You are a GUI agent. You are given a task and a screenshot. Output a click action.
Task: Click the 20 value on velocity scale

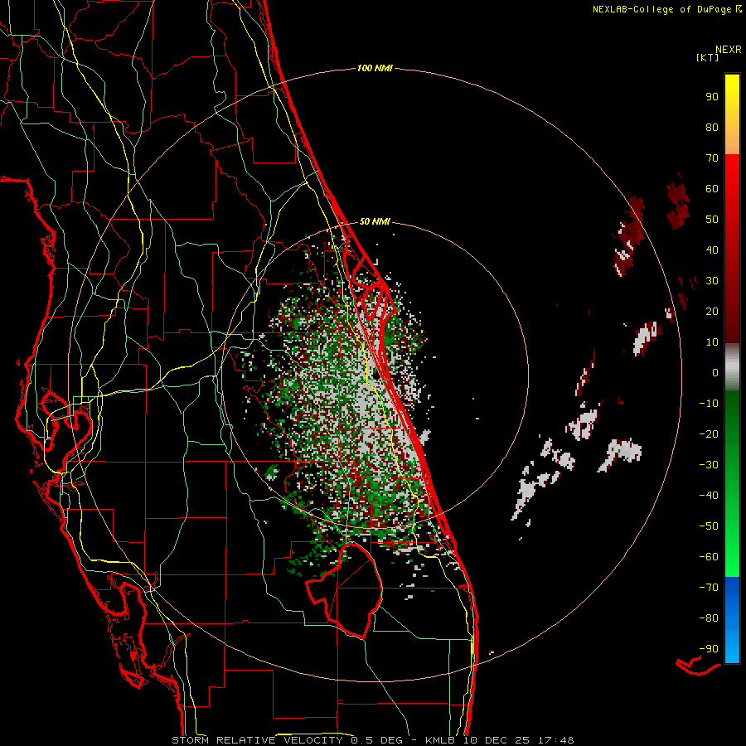(x=712, y=311)
